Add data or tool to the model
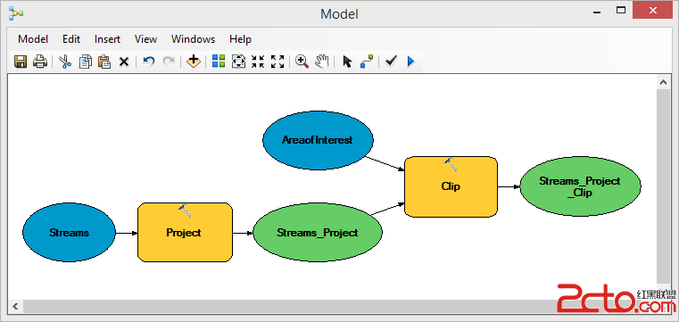The height and width of the screenshot is (322, 679). click(x=193, y=62)
